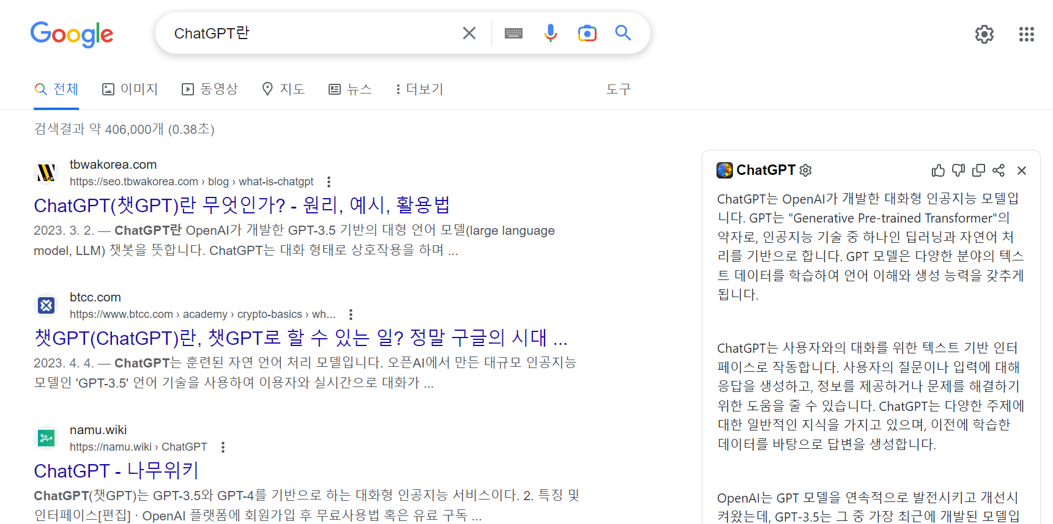
Task: Share the ChatGPT answer
Action: click(999, 171)
